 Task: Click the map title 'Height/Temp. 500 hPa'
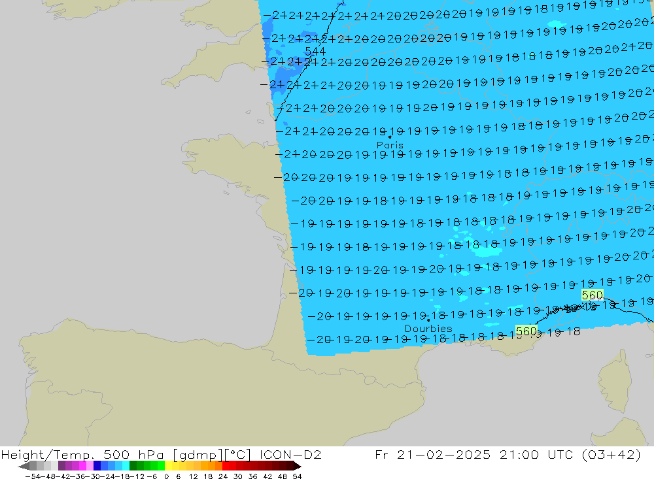click(82, 454)
